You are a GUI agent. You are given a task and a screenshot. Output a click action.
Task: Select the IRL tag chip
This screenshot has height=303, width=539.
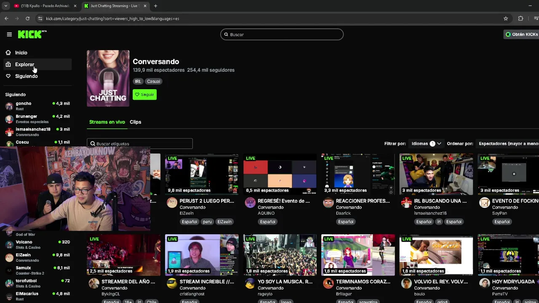pos(138,81)
